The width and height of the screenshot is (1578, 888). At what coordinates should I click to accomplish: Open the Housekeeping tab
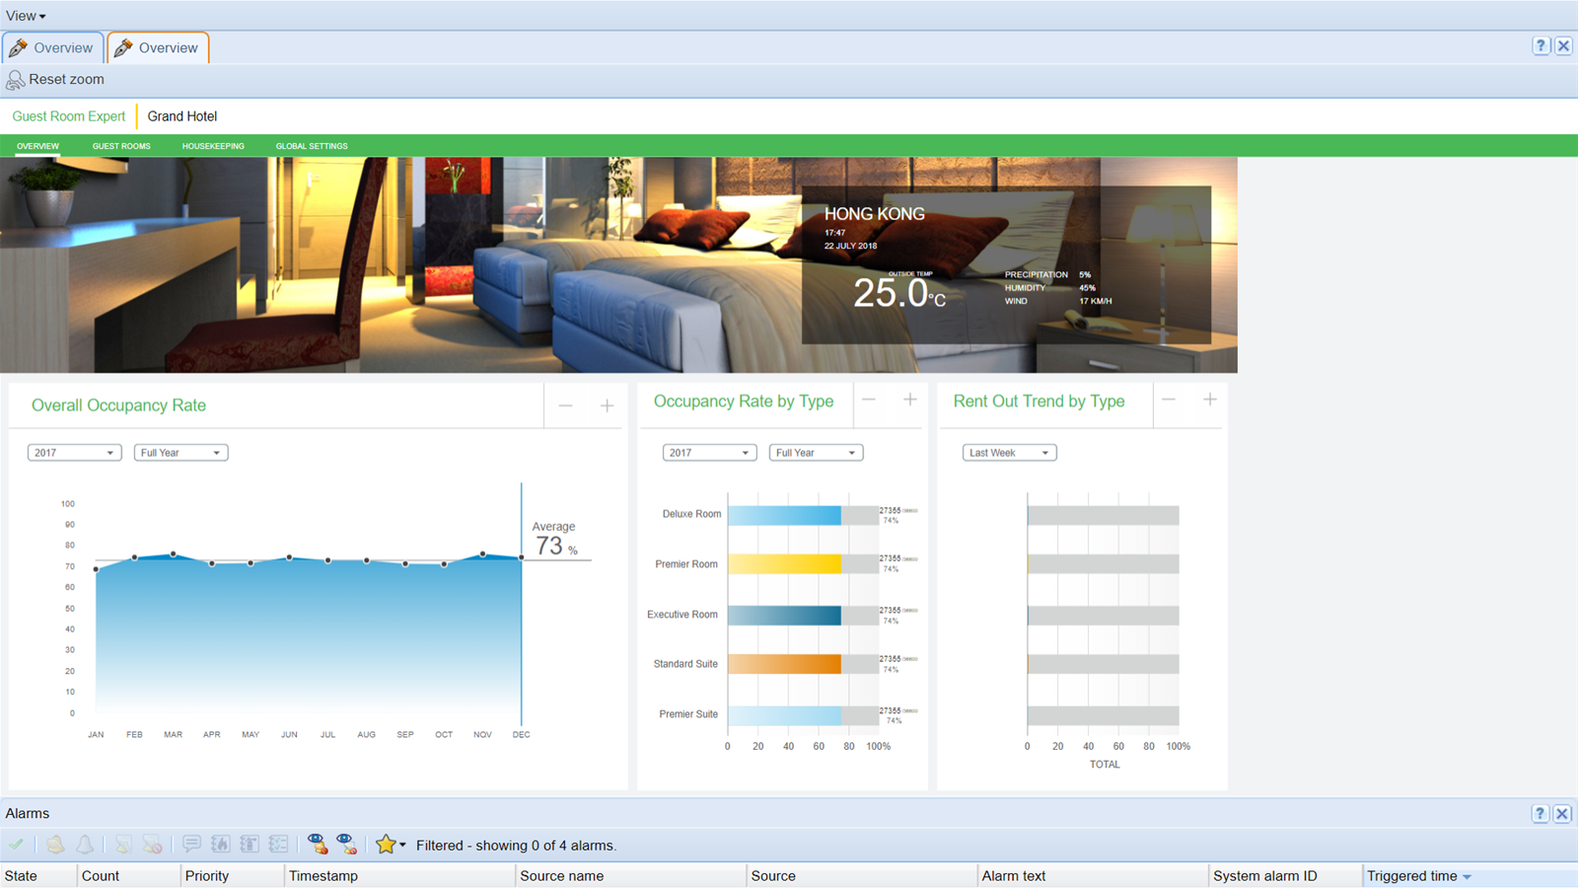tap(213, 146)
